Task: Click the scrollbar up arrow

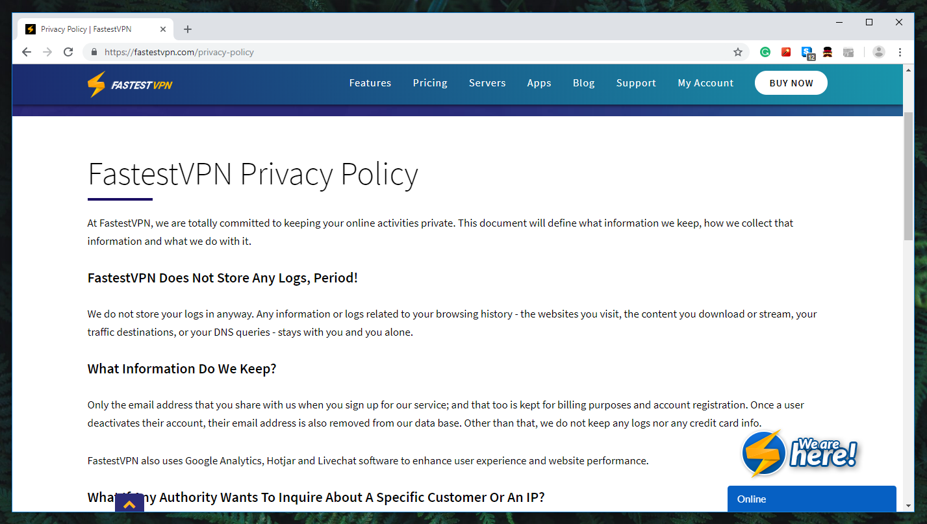Action: tap(908, 69)
